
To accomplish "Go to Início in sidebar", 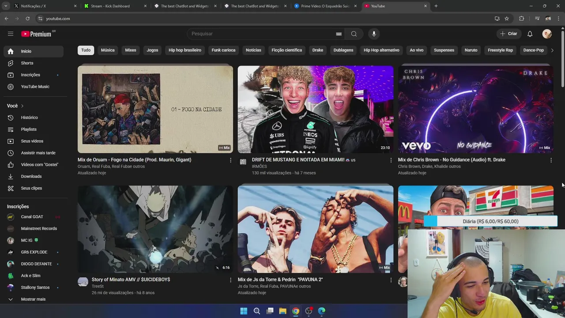I will 34,51.
